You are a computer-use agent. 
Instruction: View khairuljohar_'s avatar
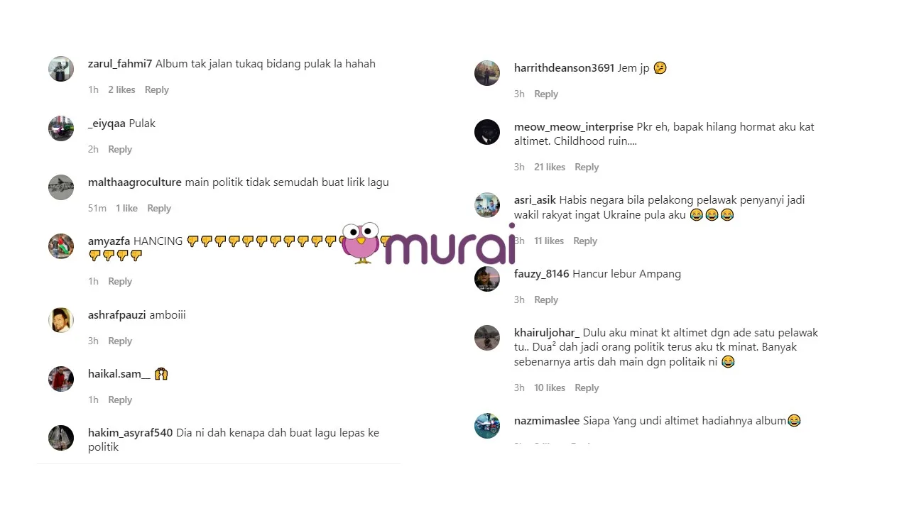point(487,338)
